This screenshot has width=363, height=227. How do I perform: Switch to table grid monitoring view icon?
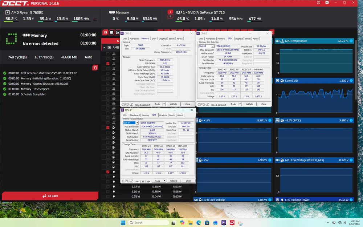(111, 32)
